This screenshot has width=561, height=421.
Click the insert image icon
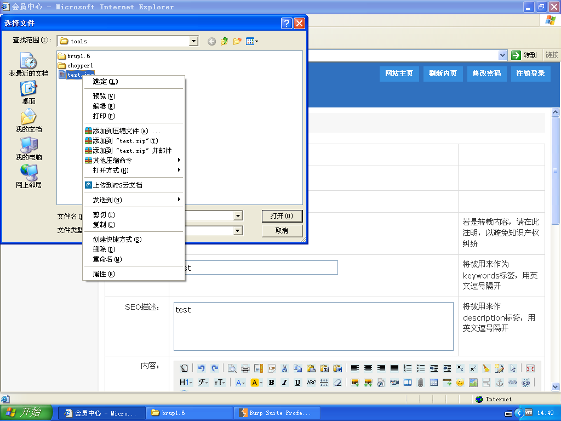click(x=354, y=382)
